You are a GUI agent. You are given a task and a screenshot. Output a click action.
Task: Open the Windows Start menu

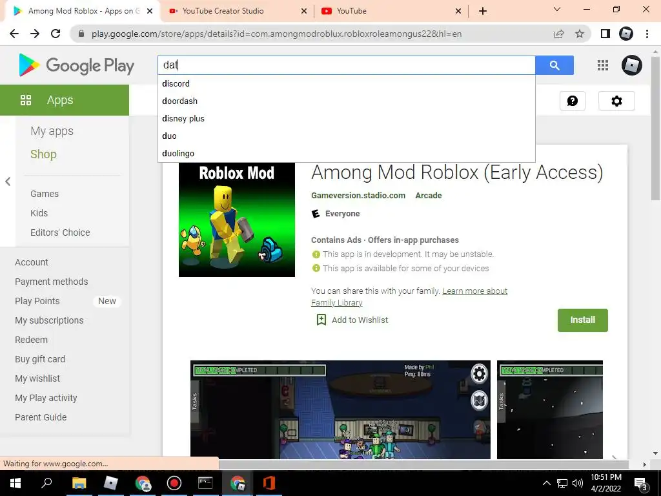point(15,483)
